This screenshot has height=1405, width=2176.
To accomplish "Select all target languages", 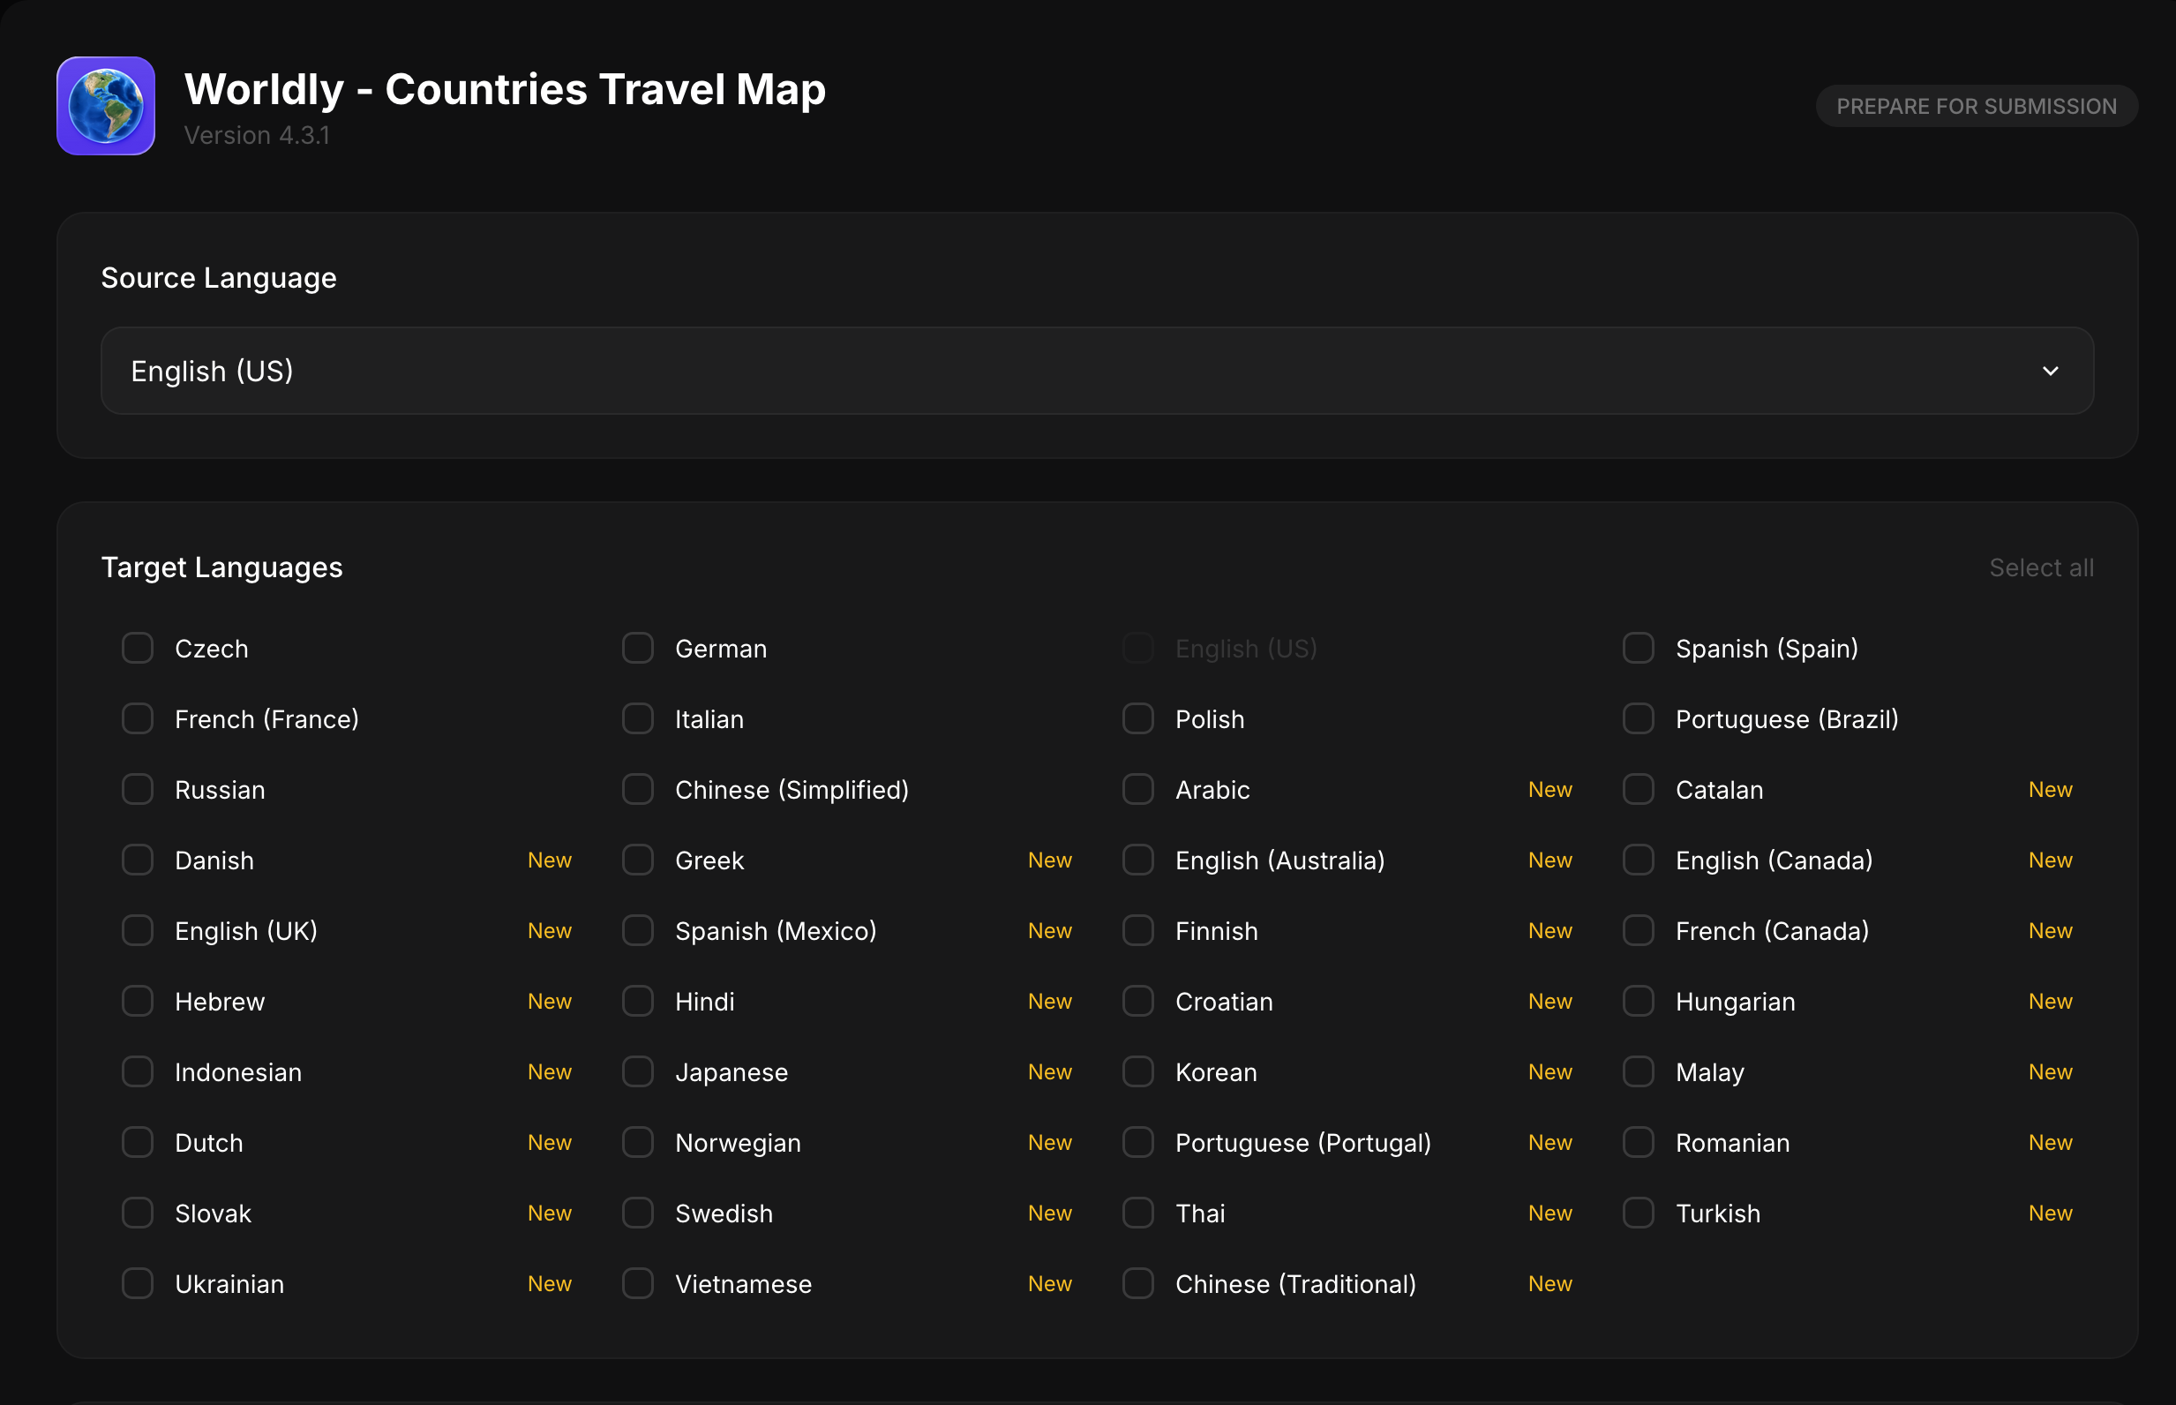I will coord(2040,567).
